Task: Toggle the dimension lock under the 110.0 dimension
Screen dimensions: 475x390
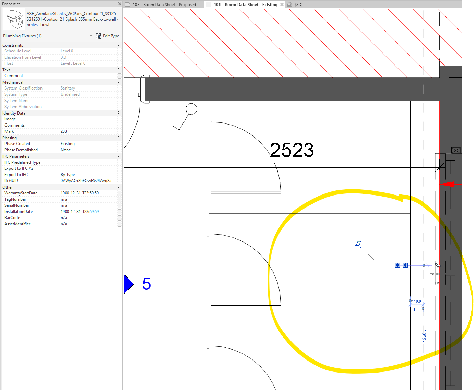Action: [x=416, y=309]
